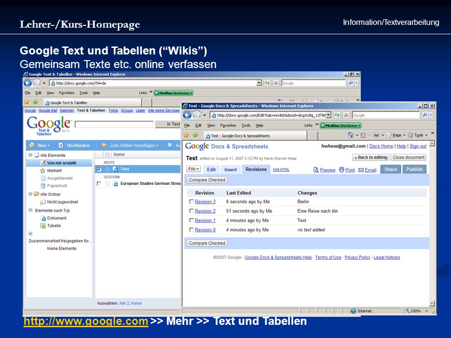Select the Revisions tab
The height and width of the screenshot is (338, 451).
click(x=256, y=169)
